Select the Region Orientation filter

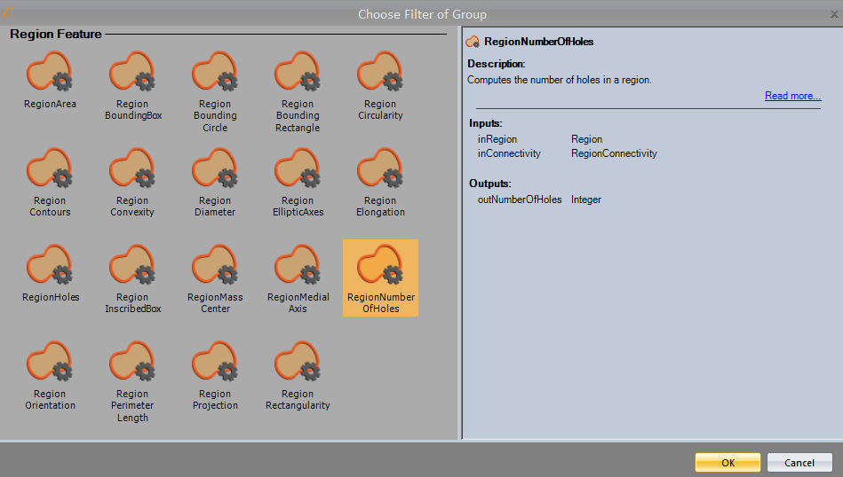pyautogui.click(x=50, y=363)
